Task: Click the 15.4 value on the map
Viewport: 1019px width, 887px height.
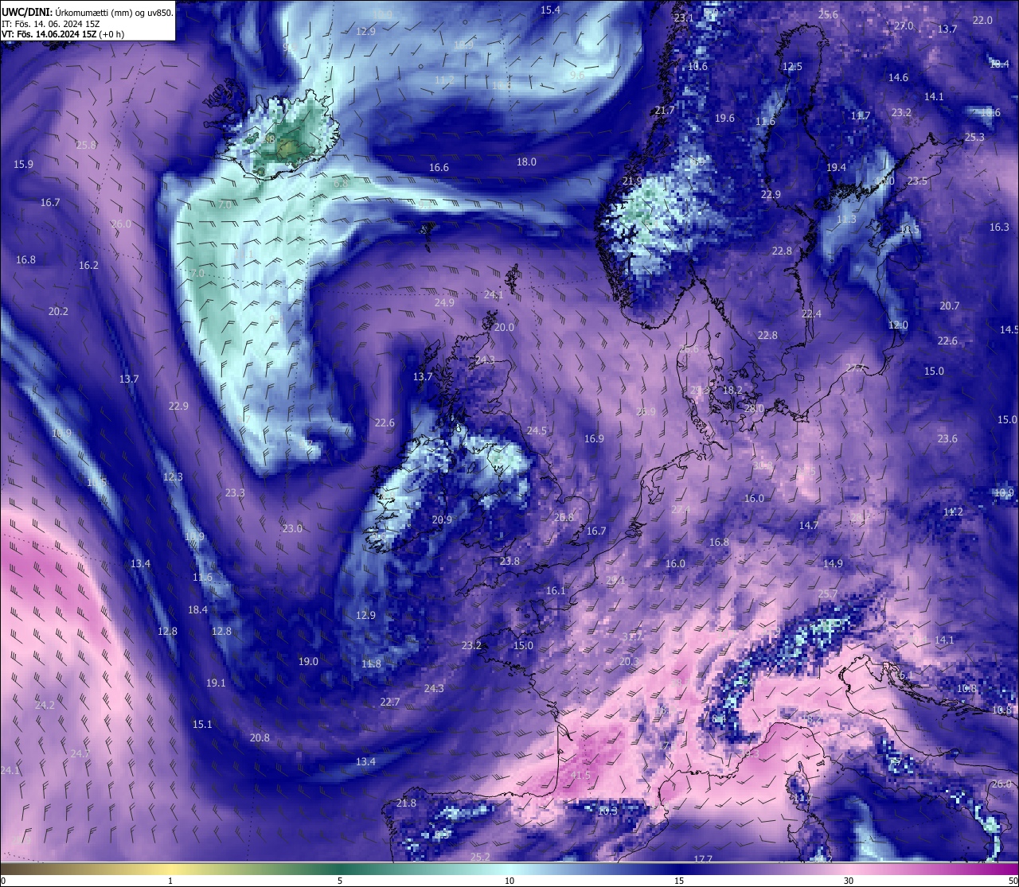Action: [x=550, y=10]
